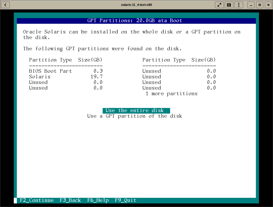Click left column 'Partition Type' header

[x=50, y=60]
